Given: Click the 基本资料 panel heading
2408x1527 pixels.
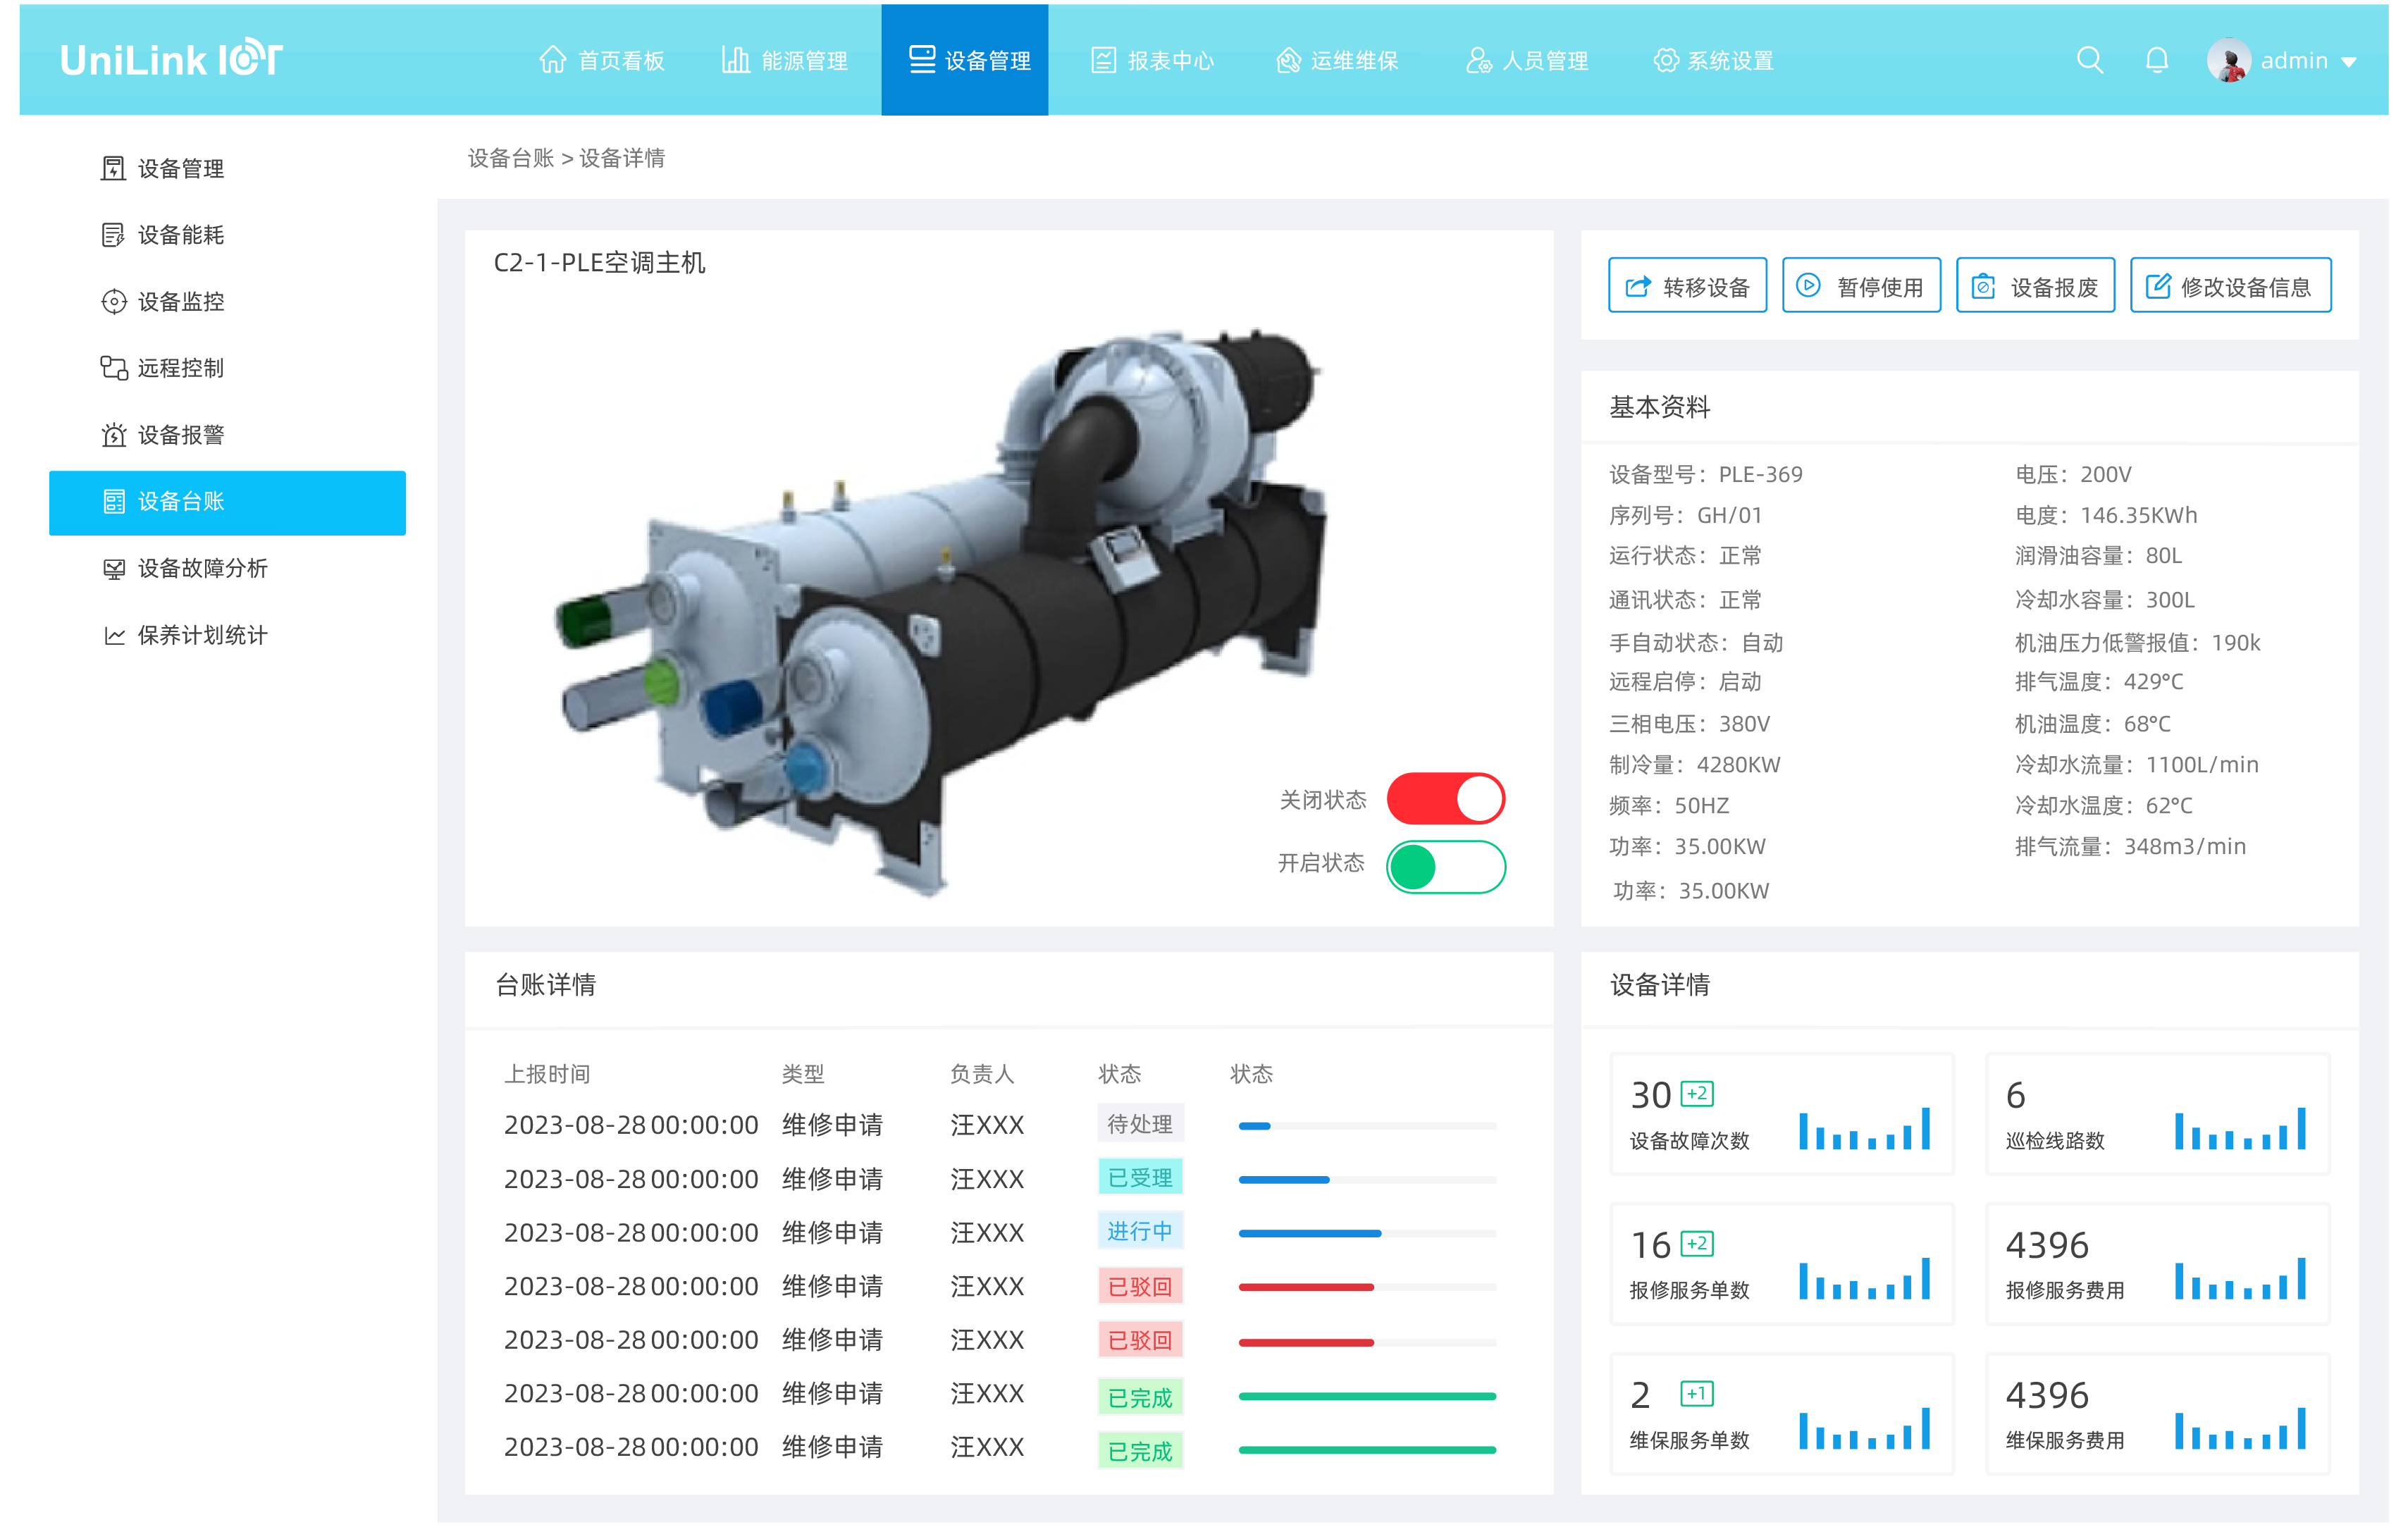Looking at the screenshot, I should 1660,407.
